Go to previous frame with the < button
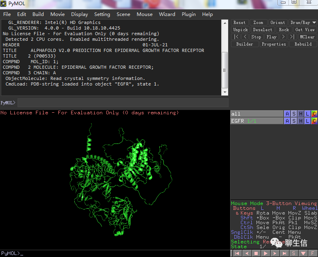 pyautogui.click(x=245, y=37)
